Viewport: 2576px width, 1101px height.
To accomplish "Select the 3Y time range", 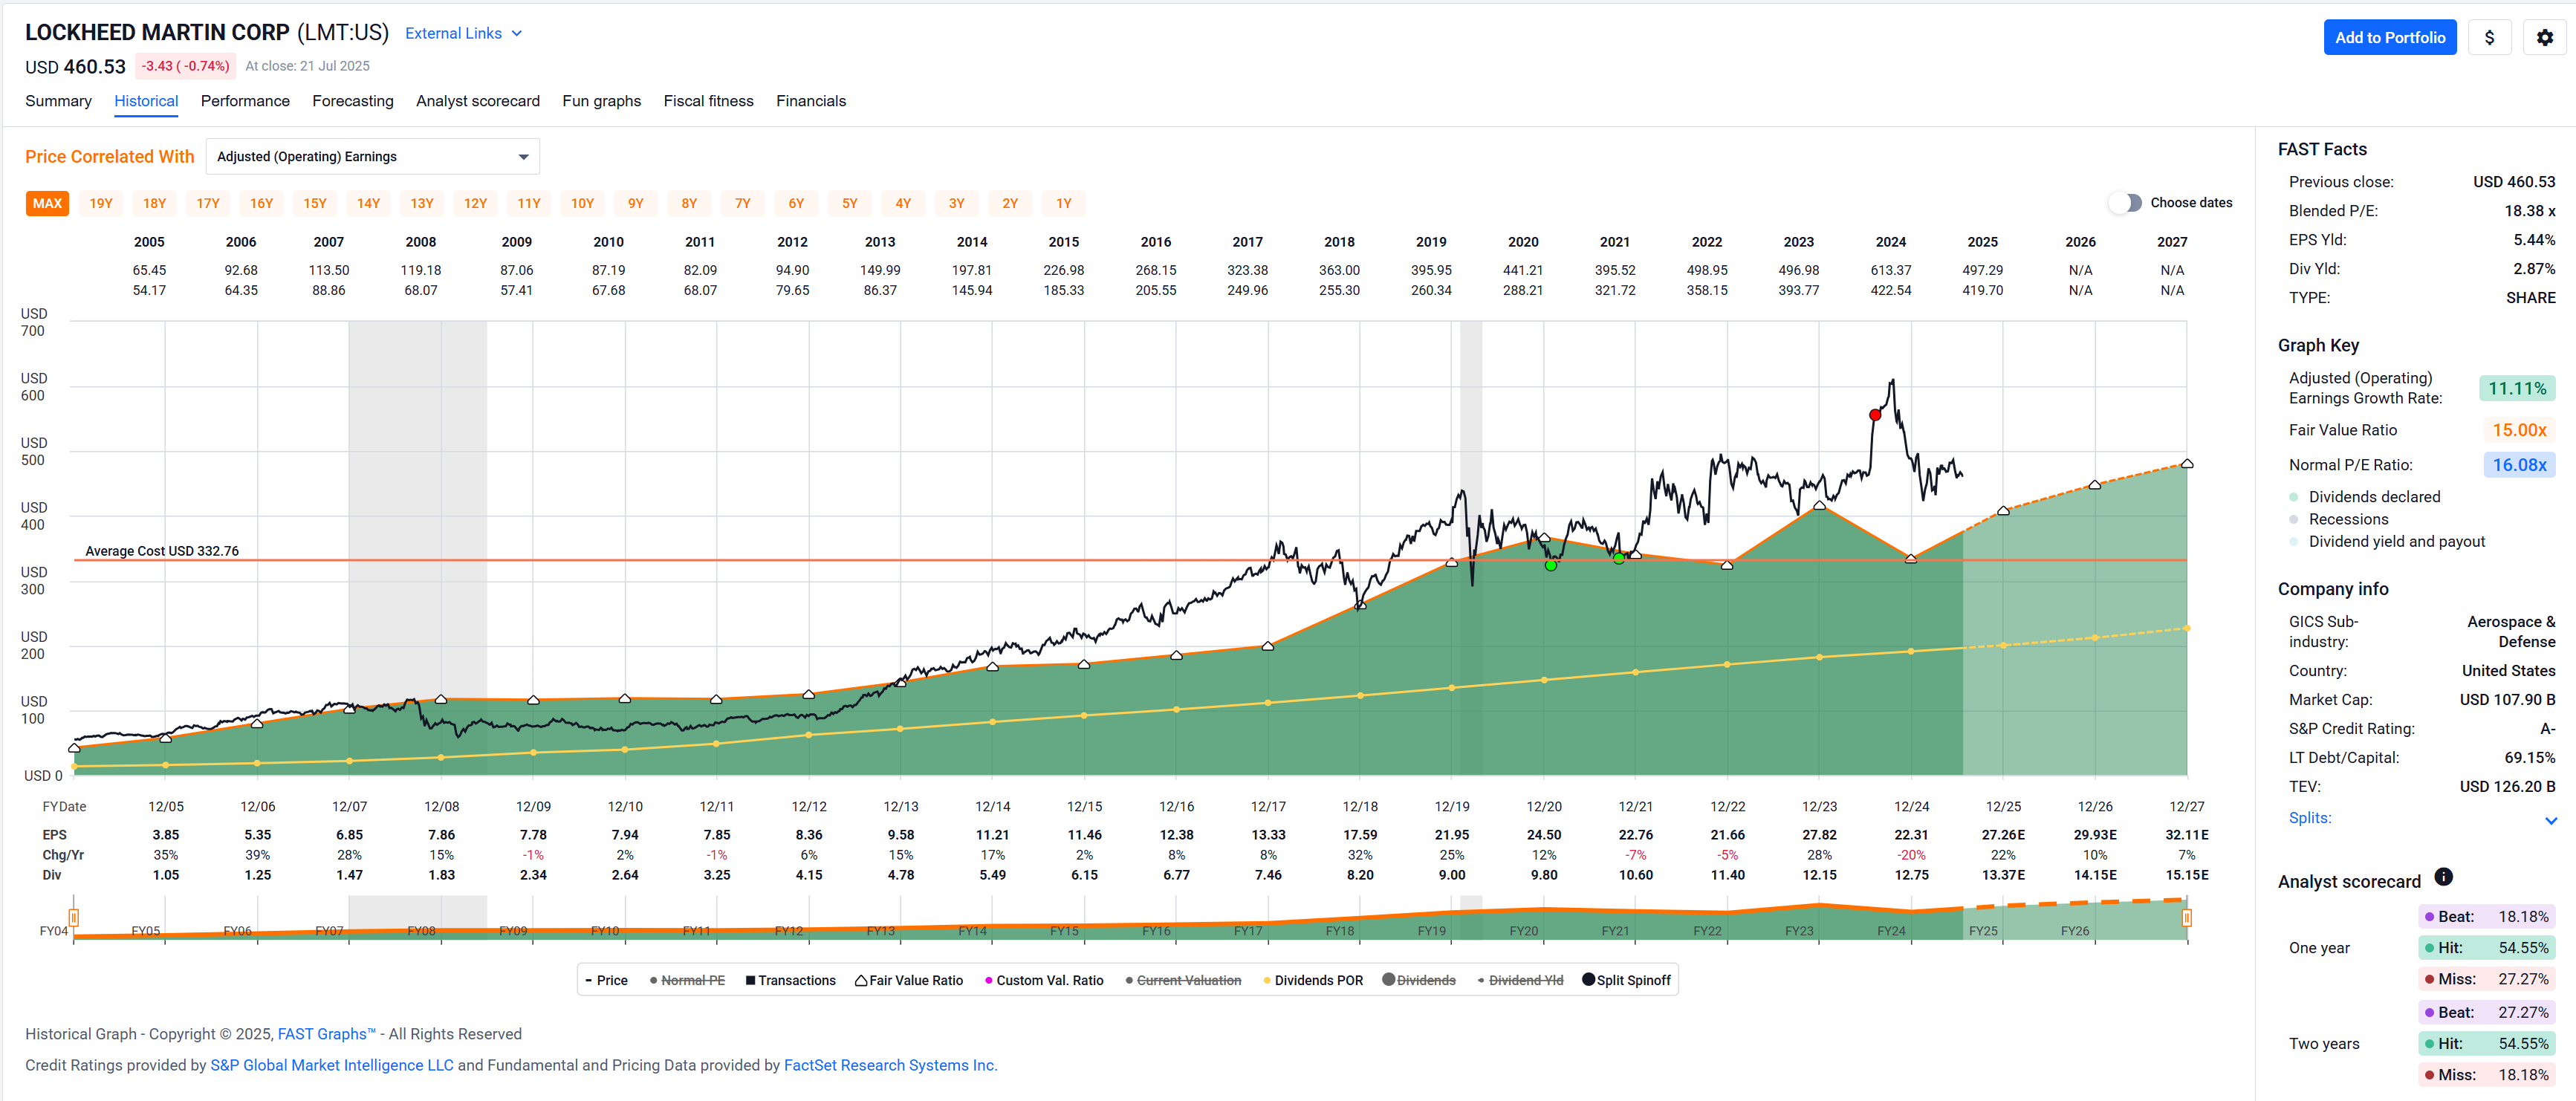I will (x=957, y=203).
